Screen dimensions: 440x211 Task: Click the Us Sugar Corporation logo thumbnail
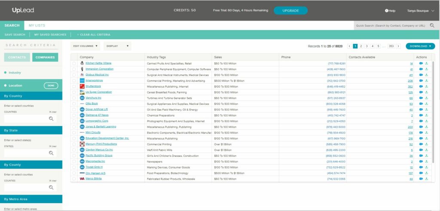pos(82,92)
